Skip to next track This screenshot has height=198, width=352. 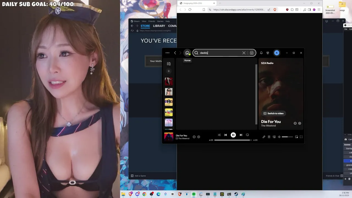[x=241, y=135]
